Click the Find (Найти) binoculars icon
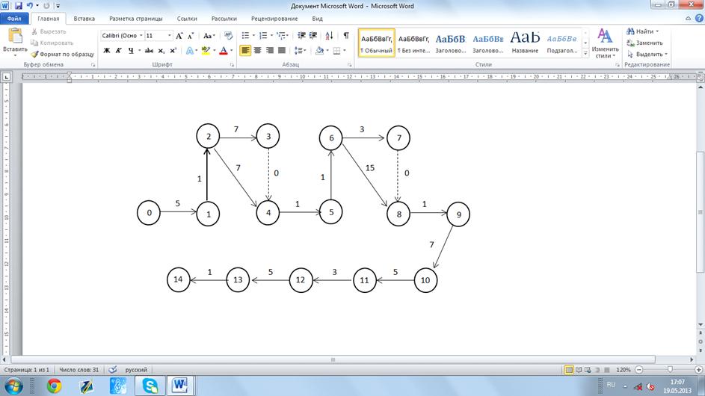 [x=632, y=31]
